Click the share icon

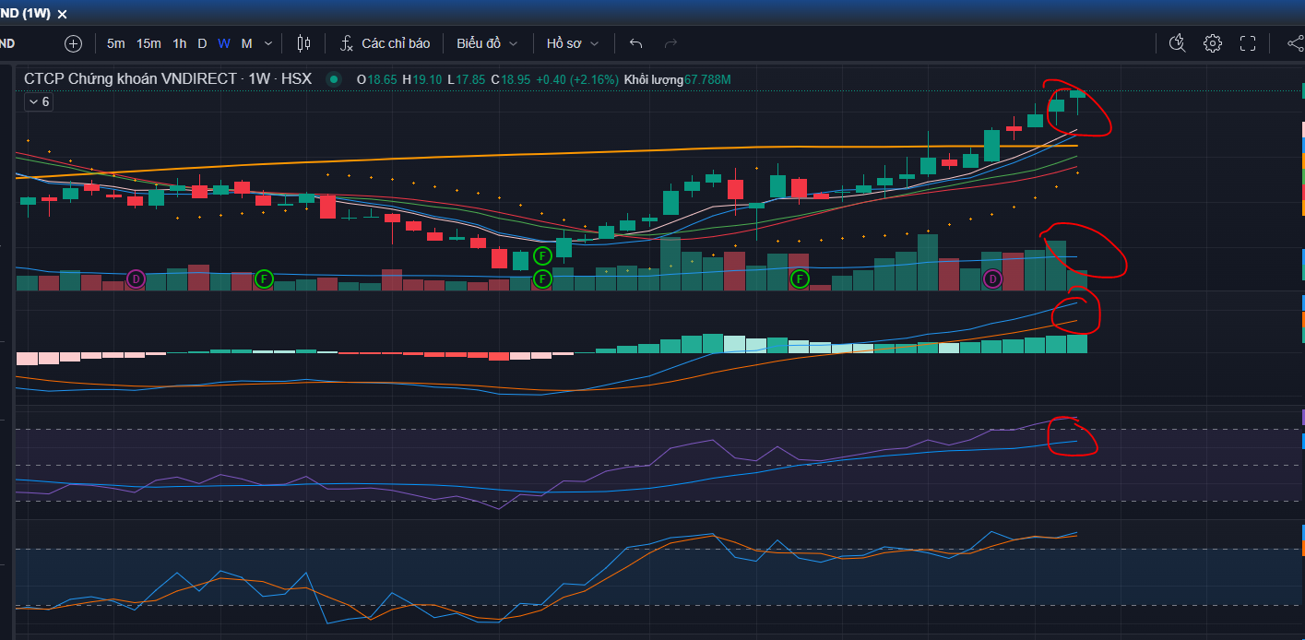(1295, 43)
